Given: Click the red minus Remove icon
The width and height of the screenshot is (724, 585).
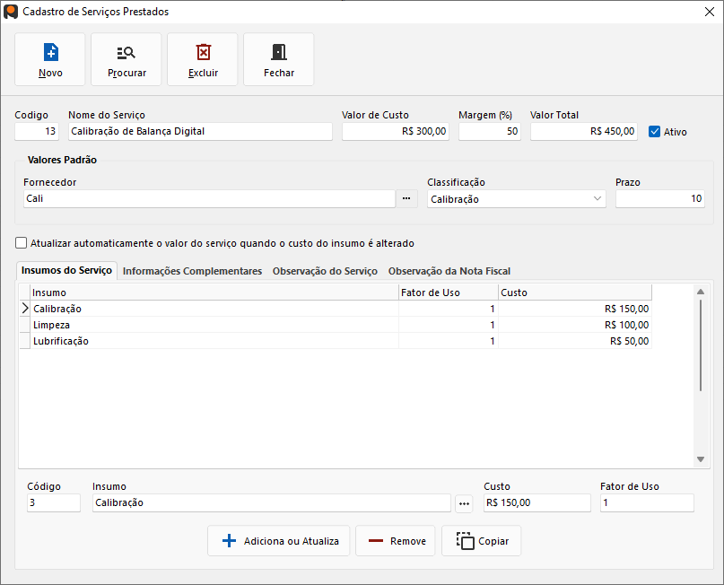Looking at the screenshot, I should pyautogui.click(x=375, y=541).
